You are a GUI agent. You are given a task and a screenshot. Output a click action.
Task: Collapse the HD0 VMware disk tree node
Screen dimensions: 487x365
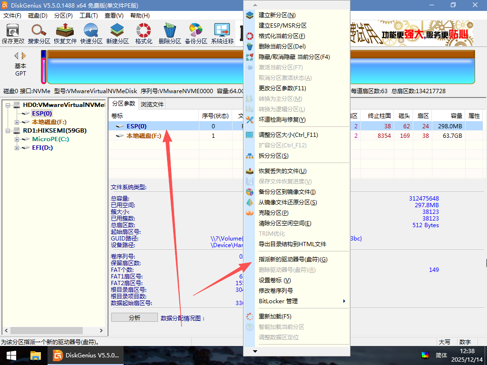(x=9, y=105)
